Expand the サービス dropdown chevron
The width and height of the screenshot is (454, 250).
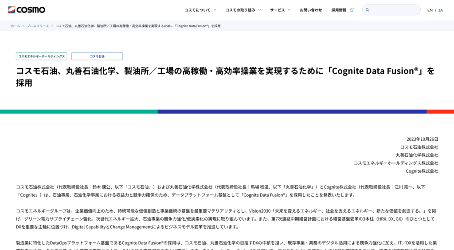(x=289, y=10)
